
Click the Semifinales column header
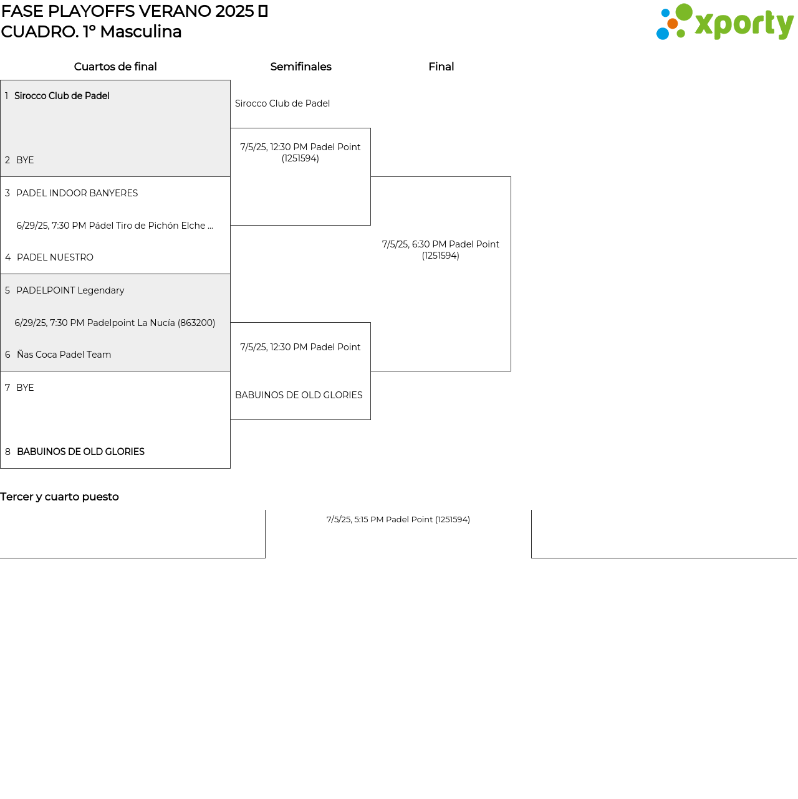tap(300, 67)
